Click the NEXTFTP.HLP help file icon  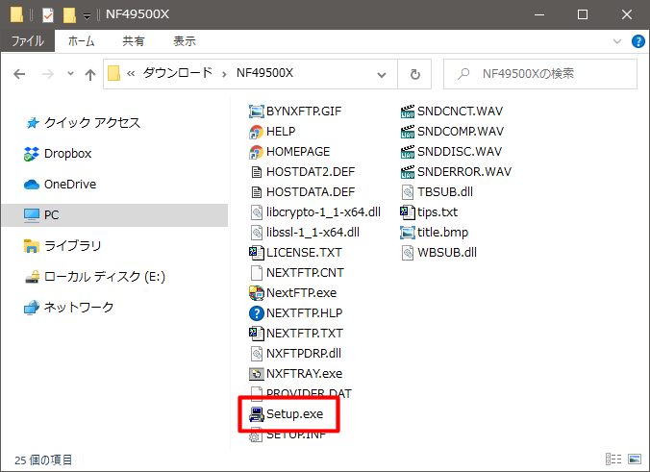pos(256,313)
